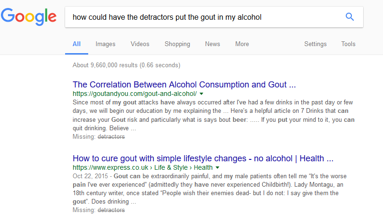Click the About 9,660,000 results text
Image resolution: width=383 pixels, height=221 pixels.
(126, 65)
